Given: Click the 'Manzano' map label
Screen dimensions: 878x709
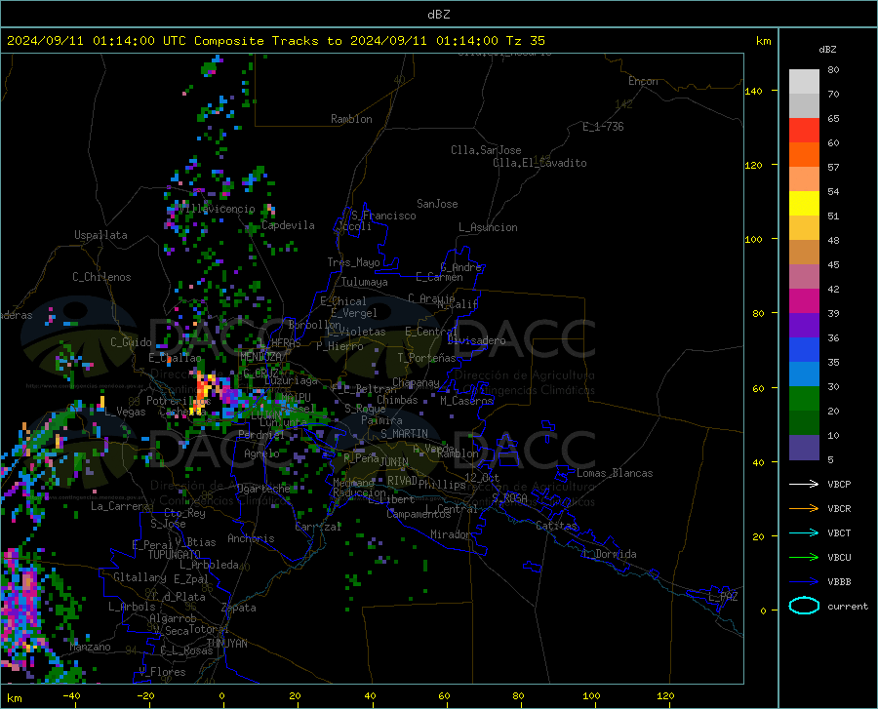Looking at the screenshot, I should point(90,647).
